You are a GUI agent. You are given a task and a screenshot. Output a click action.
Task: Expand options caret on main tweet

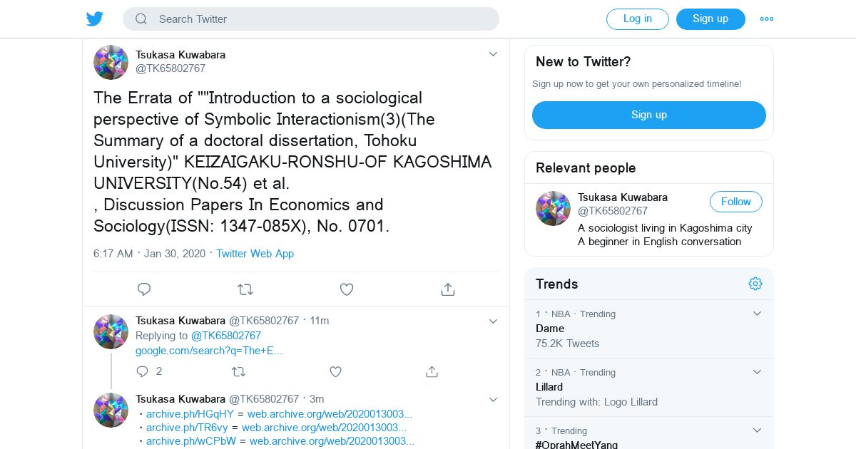493,54
